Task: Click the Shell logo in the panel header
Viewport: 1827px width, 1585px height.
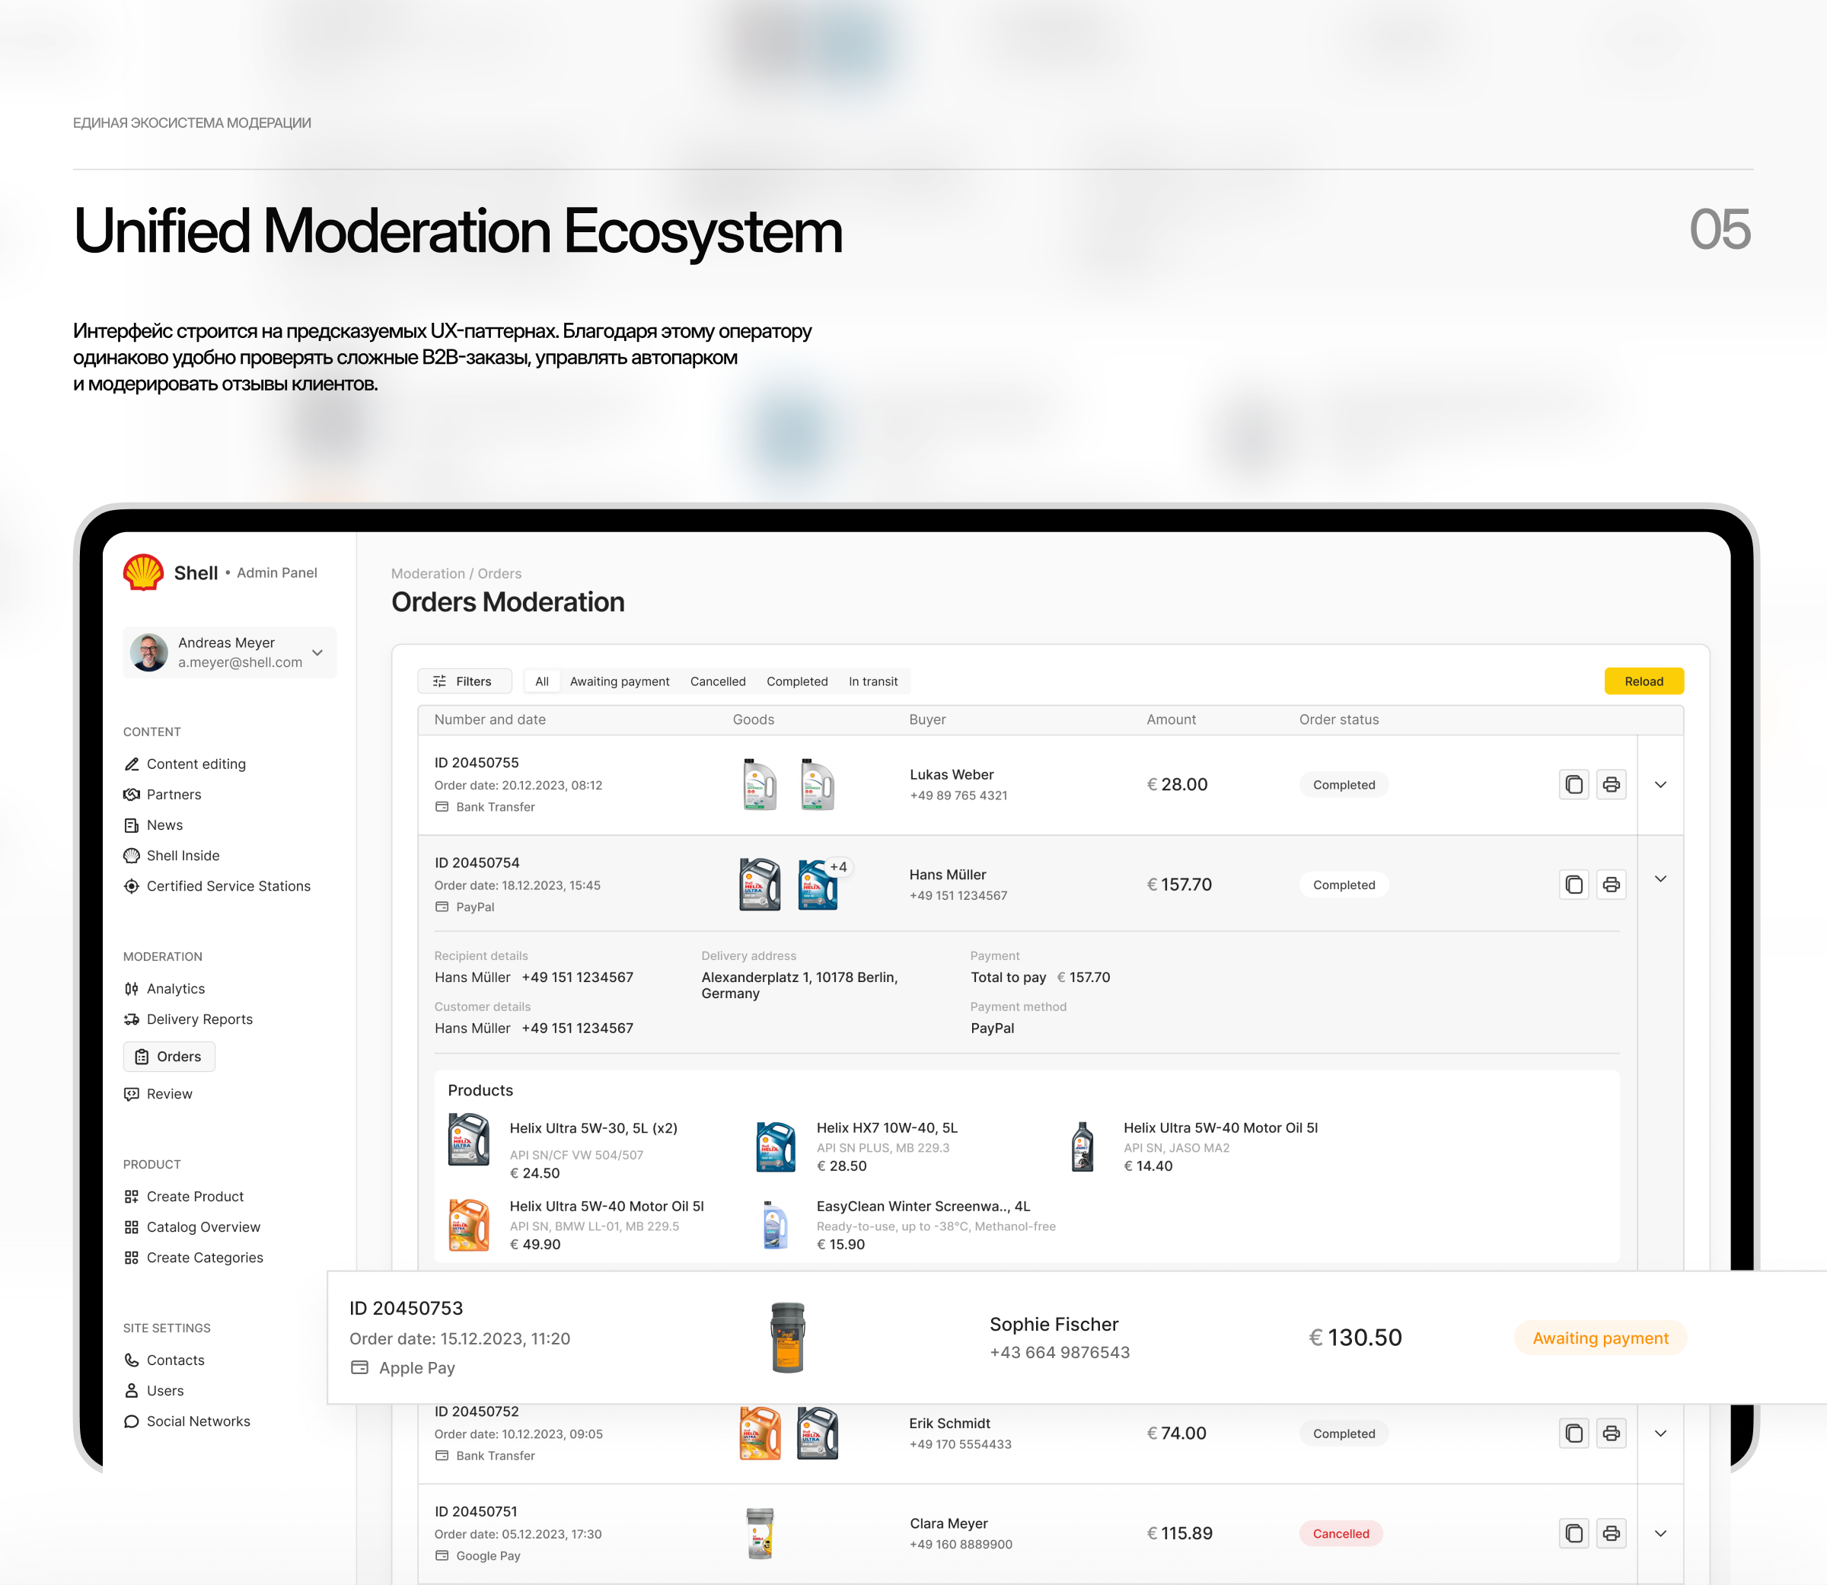Action: (143, 572)
